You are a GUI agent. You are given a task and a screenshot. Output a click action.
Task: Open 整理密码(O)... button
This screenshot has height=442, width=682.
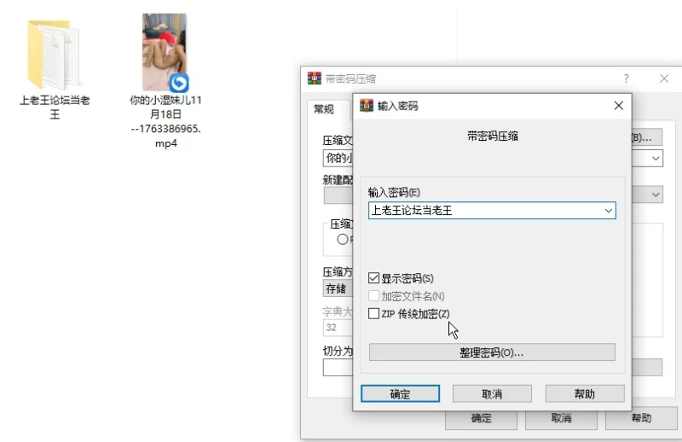click(492, 352)
